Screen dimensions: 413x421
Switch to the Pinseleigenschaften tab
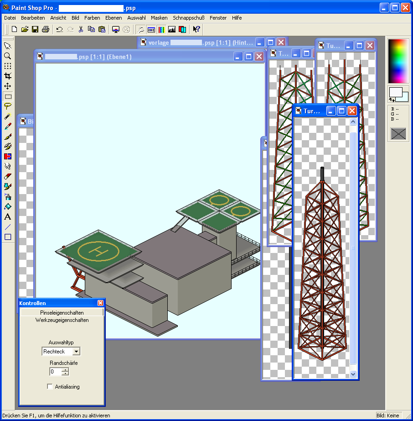[x=62, y=313]
